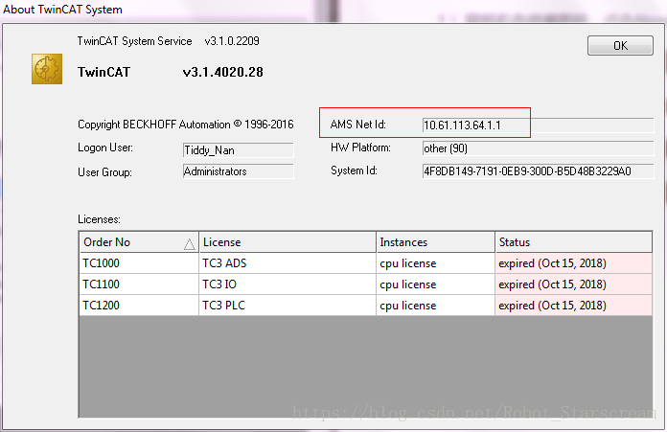Click the System Id value field
Viewport: 667px width, 432px height.
tap(538, 171)
